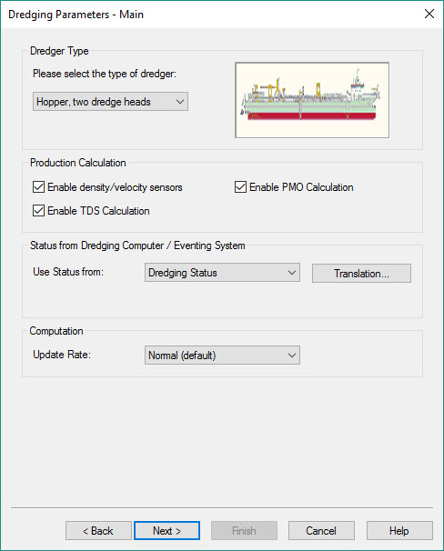Image resolution: width=444 pixels, height=551 pixels.
Task: Close the Dredging Parameters window
Action: (429, 14)
